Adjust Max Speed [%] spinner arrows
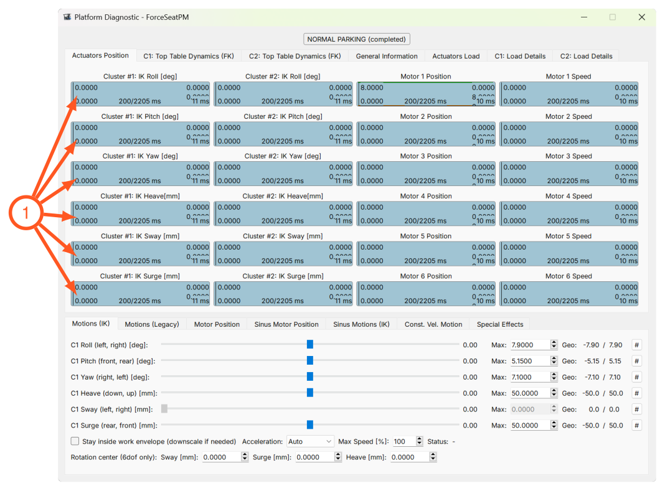 (x=420, y=441)
